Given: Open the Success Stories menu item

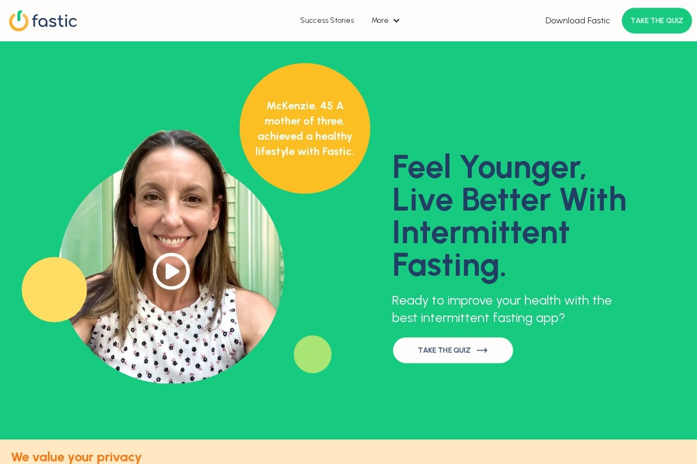Looking at the screenshot, I should point(327,21).
